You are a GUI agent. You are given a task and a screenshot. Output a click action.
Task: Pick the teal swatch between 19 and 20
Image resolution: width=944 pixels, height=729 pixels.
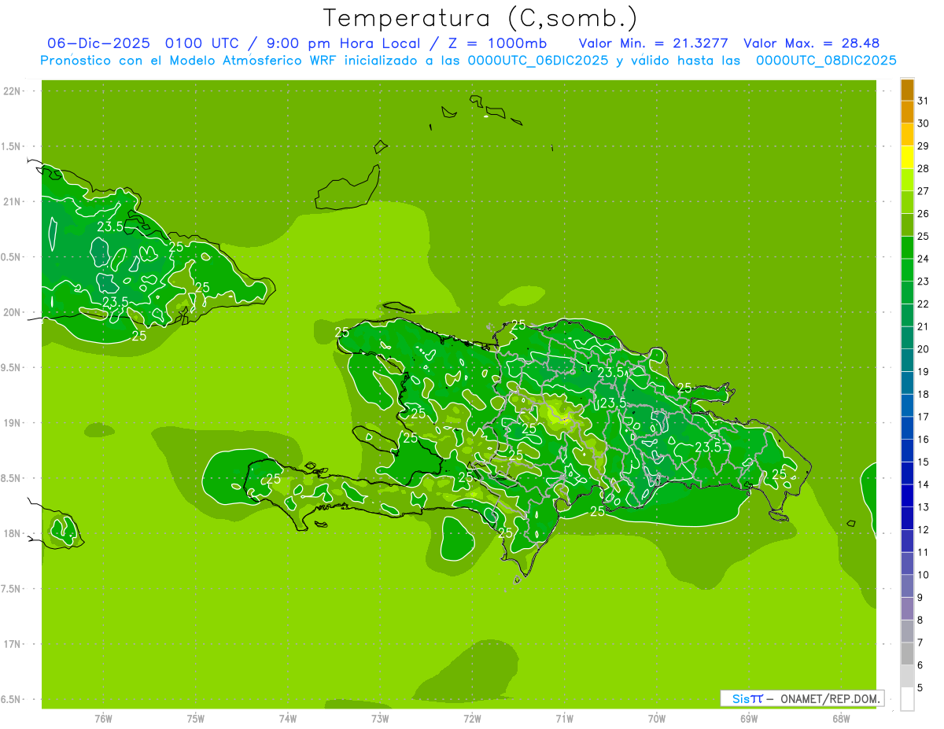907,360
